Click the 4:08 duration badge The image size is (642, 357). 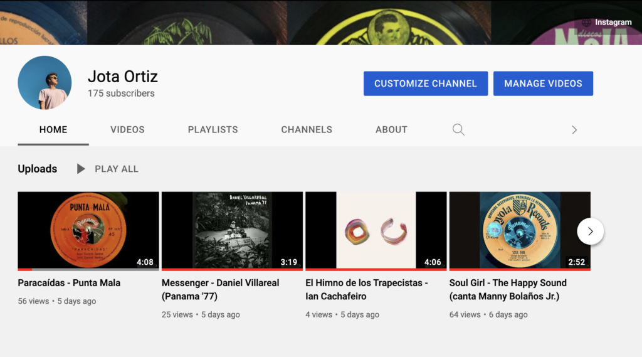click(x=145, y=262)
